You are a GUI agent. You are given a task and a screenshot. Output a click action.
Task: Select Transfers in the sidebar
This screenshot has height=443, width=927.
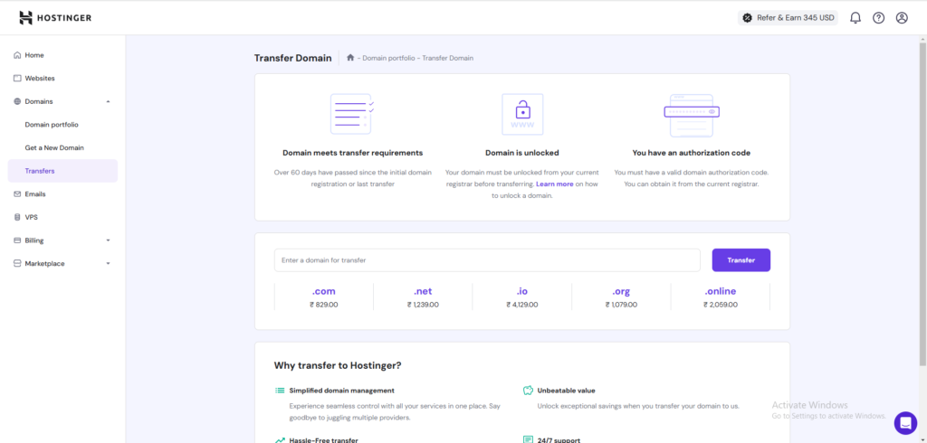(62, 171)
